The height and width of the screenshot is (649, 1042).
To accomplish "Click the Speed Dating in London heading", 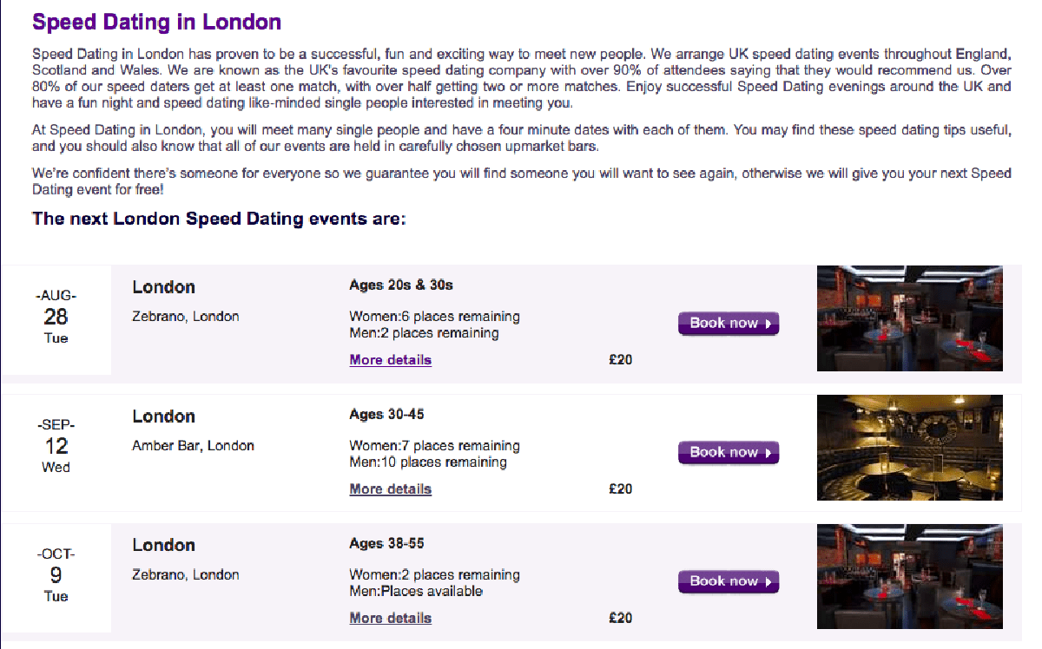I will click(156, 22).
